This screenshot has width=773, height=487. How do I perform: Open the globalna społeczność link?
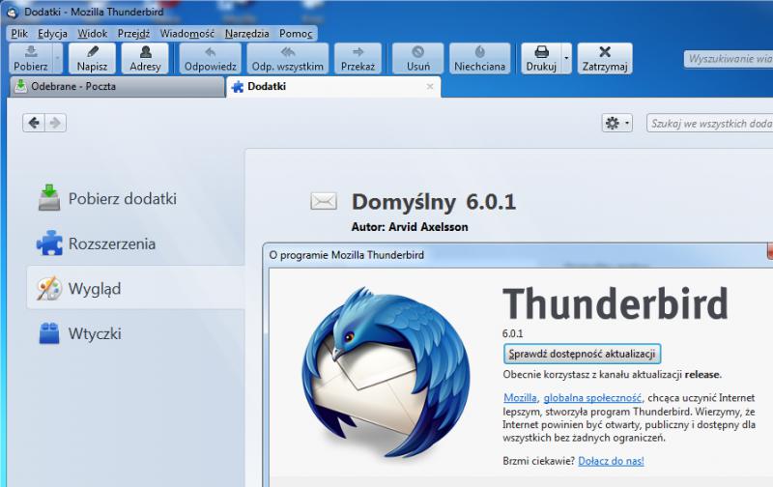(592, 398)
